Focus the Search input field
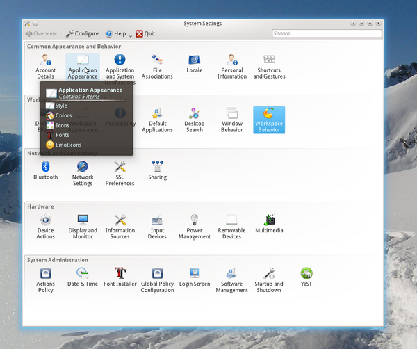Screen dimensions: 417x349 click(x=327, y=33)
